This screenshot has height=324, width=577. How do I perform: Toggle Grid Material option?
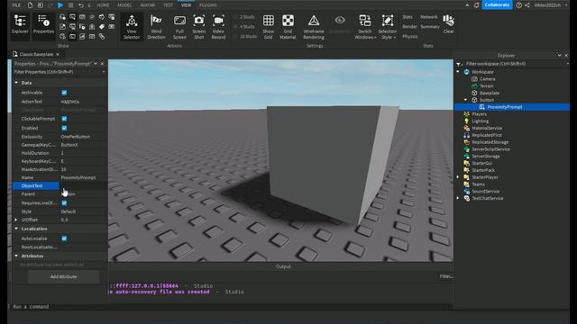[288, 27]
